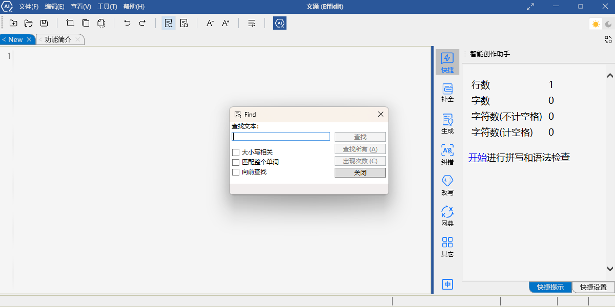The image size is (615, 307).
Task: Open the 改写 rewrite sidebar tool
Action: point(447,185)
